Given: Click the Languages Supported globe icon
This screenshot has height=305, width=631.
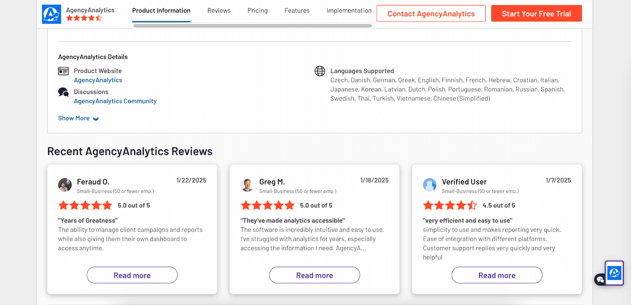Looking at the screenshot, I should 320,71.
